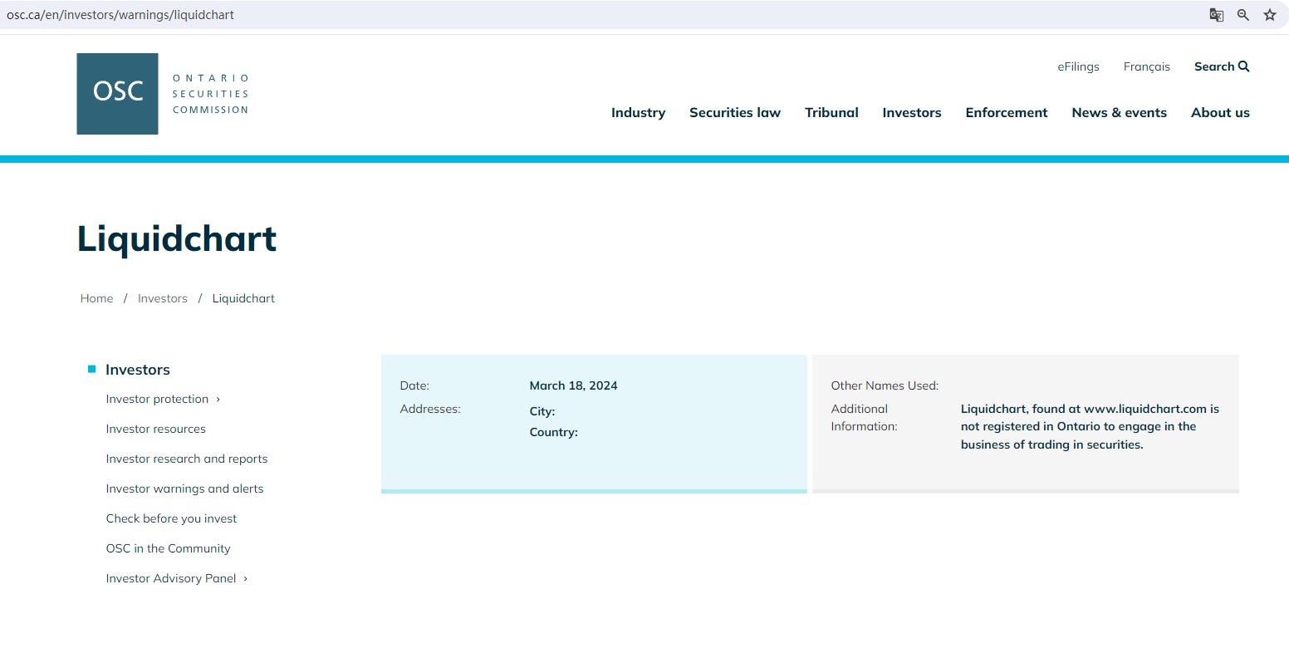Click the eFilings link

[x=1078, y=67]
